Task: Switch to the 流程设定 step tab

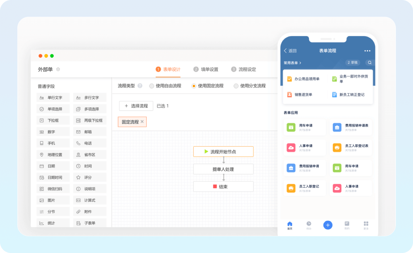Action: (244, 69)
